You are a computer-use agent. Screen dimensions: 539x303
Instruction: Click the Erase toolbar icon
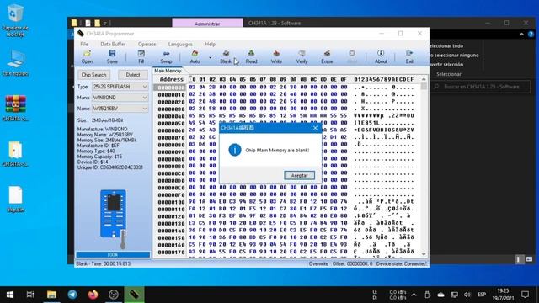point(327,56)
